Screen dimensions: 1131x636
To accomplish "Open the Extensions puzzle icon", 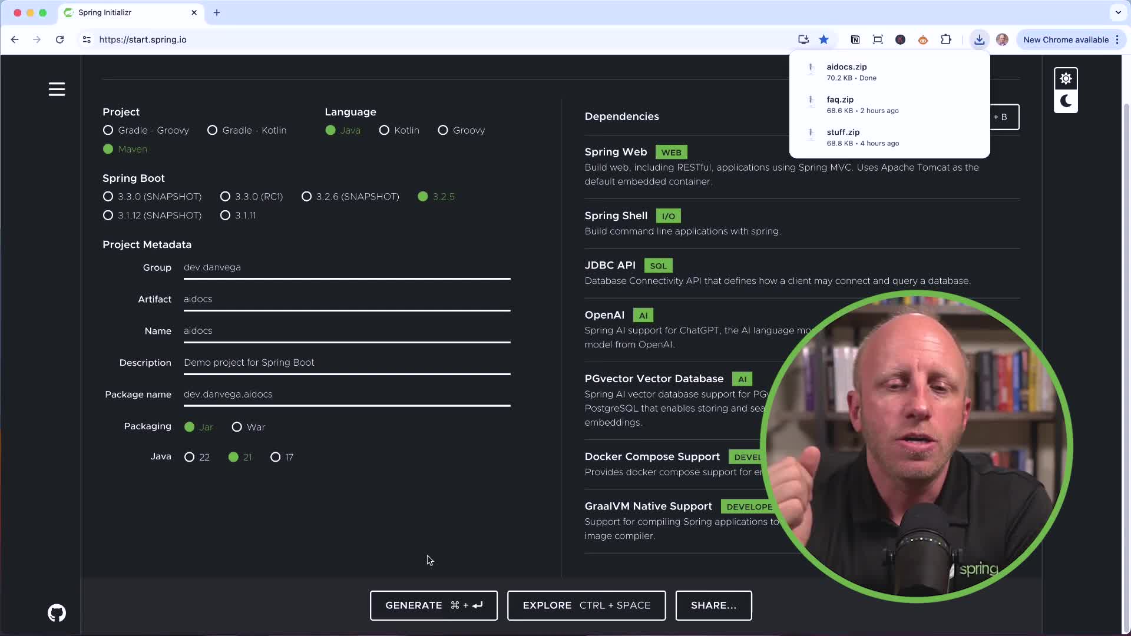I will coord(946,39).
